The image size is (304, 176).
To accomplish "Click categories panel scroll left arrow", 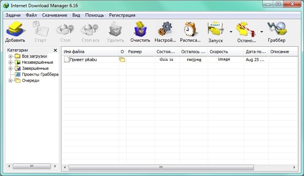I will (x=9, y=166).
